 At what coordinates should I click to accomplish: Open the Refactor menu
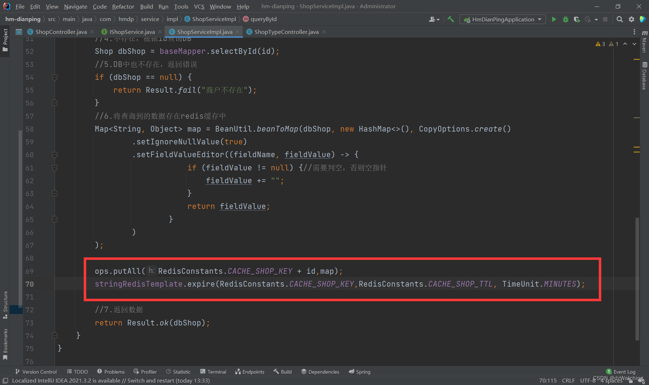pos(123,6)
